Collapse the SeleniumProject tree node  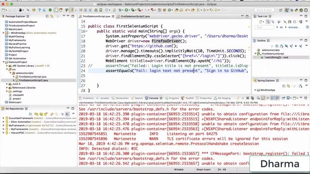click(x=3, y=62)
